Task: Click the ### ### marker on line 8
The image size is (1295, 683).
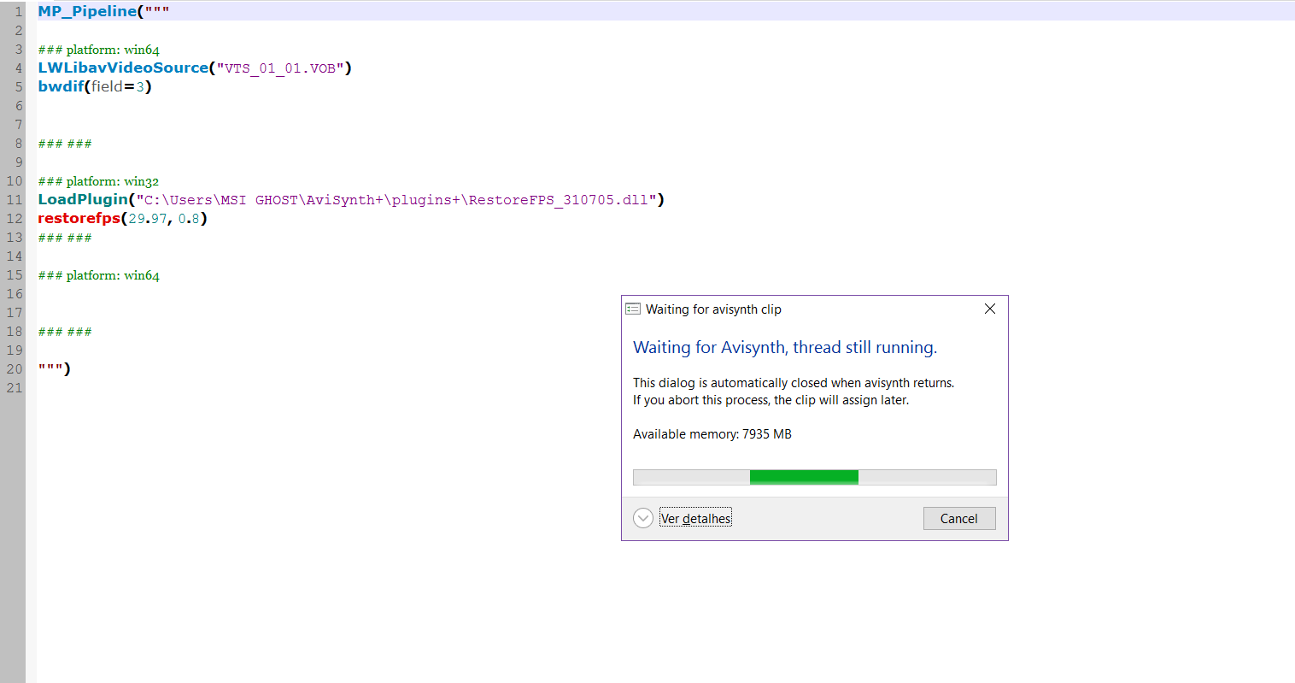Action: point(65,144)
